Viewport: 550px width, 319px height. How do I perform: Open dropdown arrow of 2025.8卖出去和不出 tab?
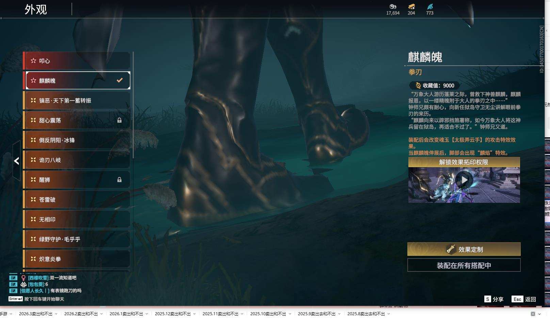tap(389, 314)
